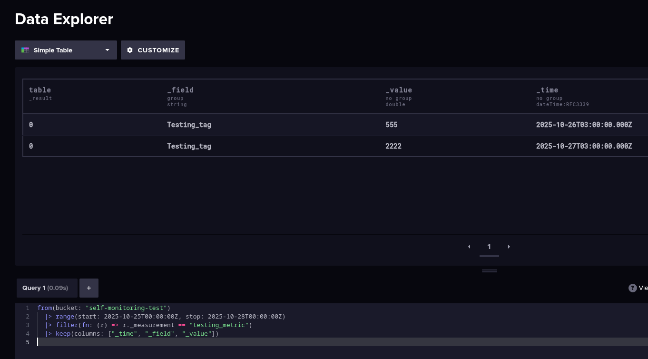Click the _field column header
Viewport: 648px width, 359px height.
pyautogui.click(x=180, y=90)
